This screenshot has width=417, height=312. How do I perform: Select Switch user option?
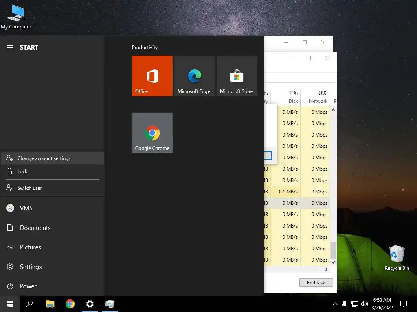point(53,188)
